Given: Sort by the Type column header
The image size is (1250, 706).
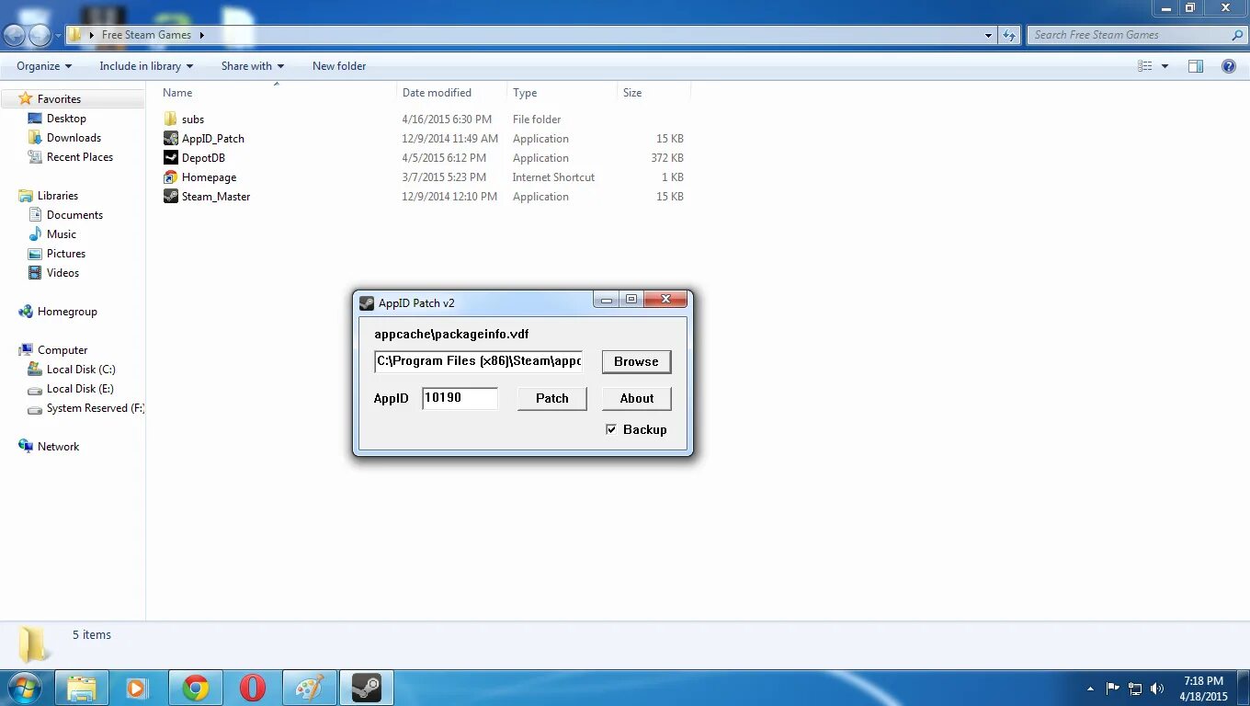Looking at the screenshot, I should (525, 93).
